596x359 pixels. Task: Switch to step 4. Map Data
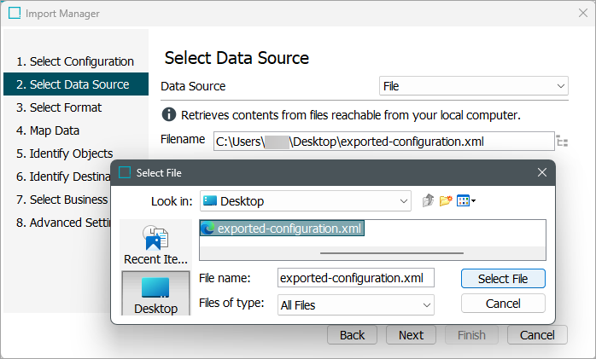(48, 130)
